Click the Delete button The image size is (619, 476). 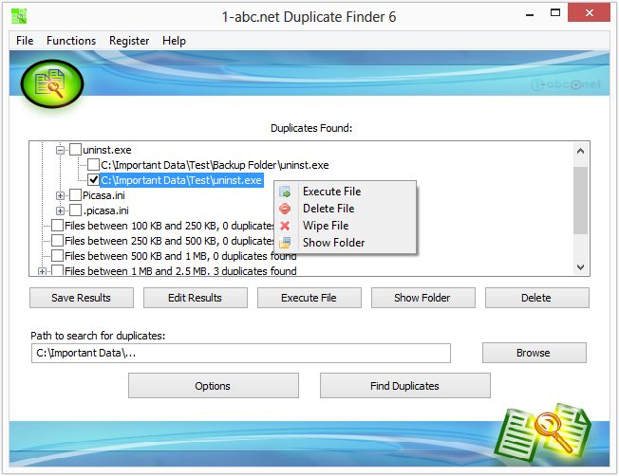[x=537, y=298]
